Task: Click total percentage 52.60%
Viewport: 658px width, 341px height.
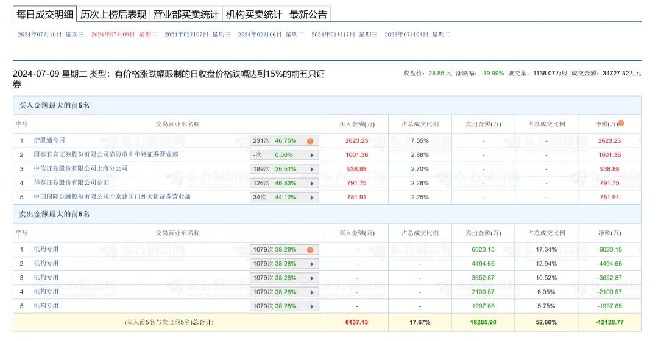Action: (x=547, y=322)
